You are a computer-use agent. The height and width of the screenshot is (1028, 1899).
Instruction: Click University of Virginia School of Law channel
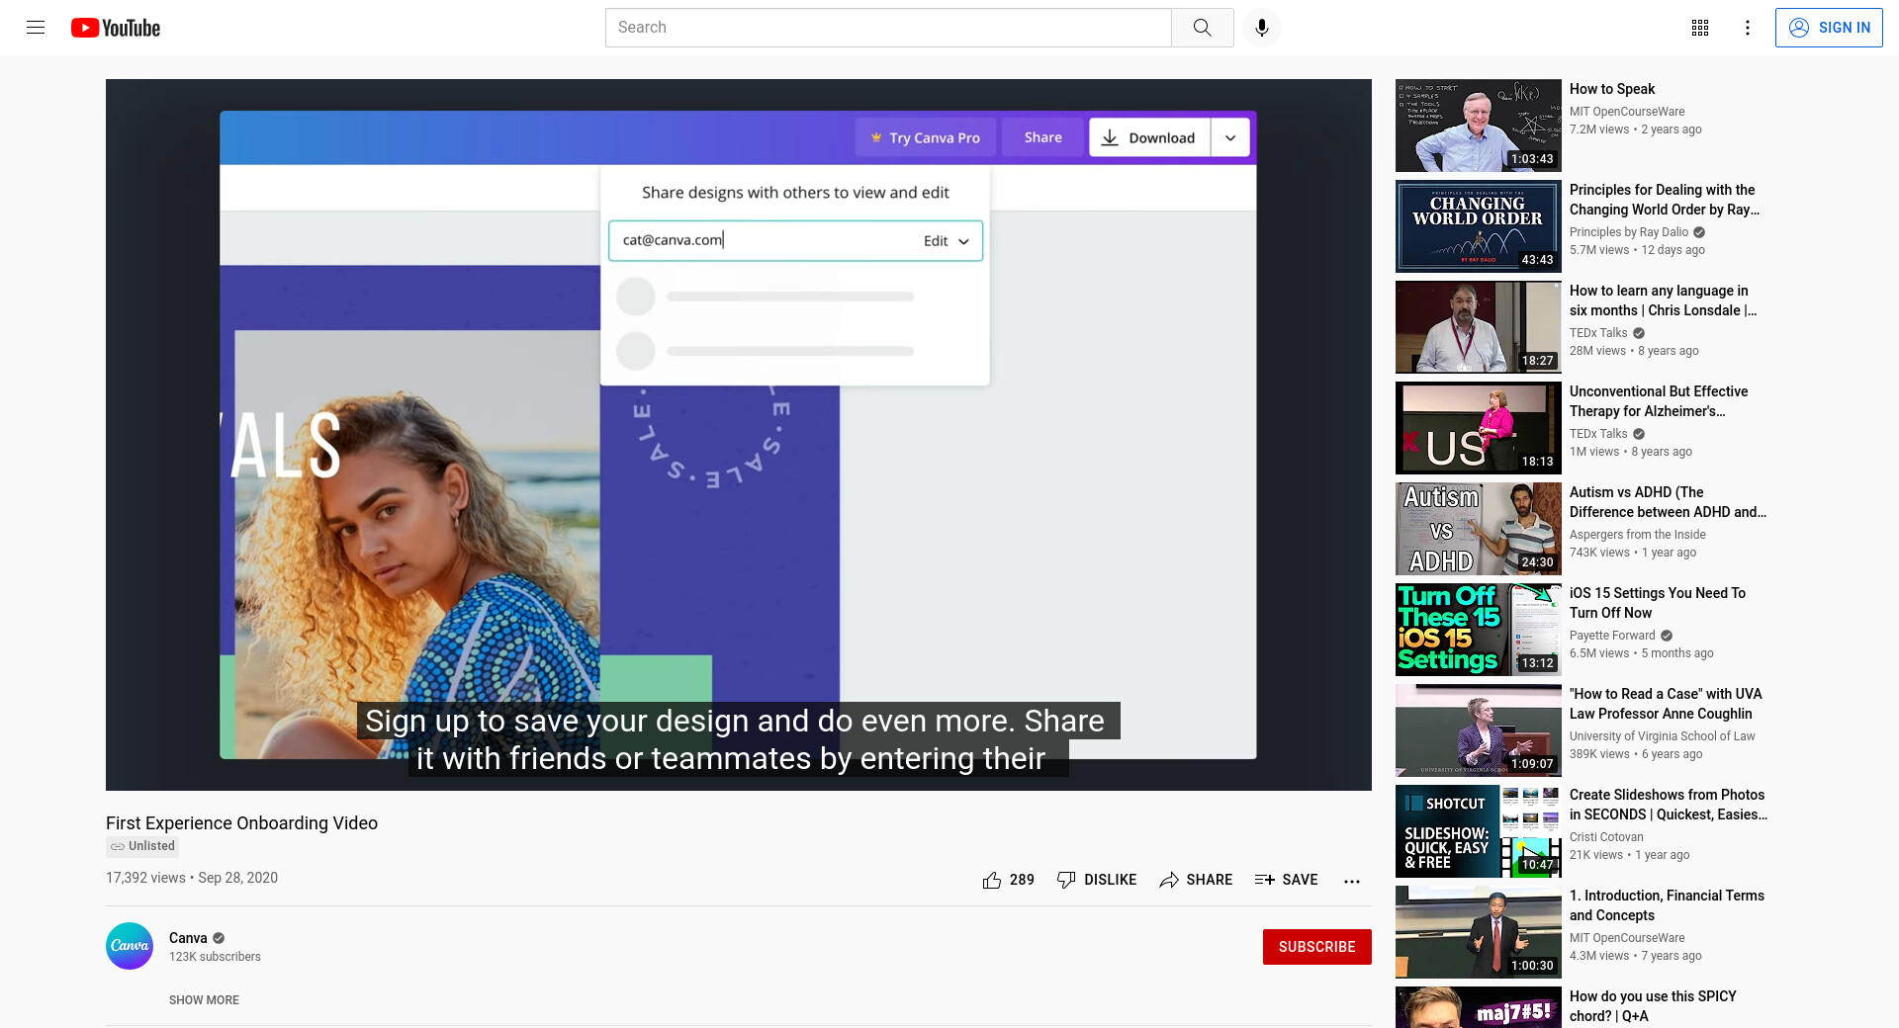point(1663,736)
